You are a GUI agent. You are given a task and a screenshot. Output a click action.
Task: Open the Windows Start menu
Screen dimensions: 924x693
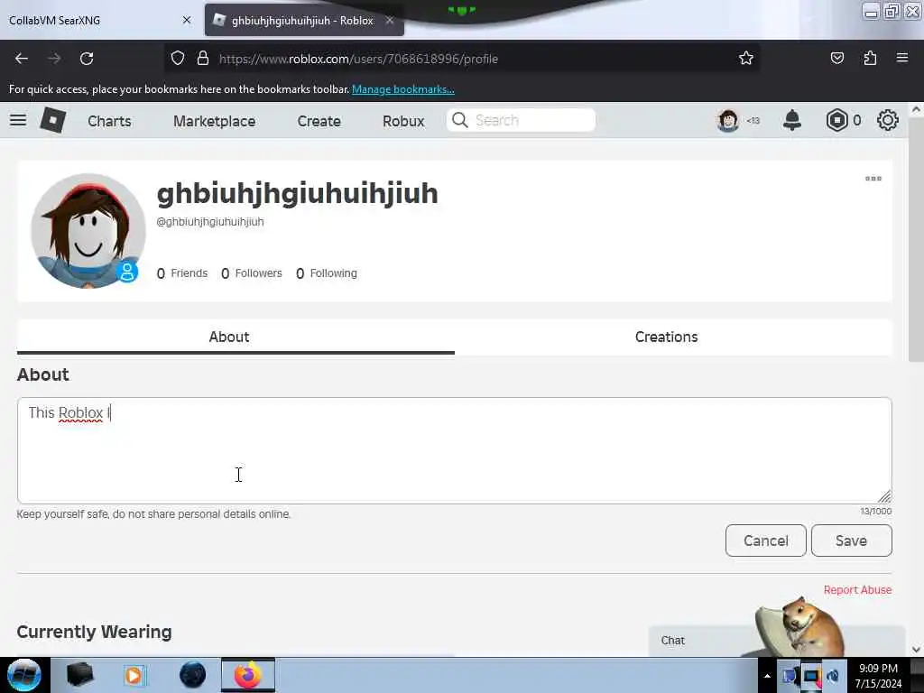coord(24,675)
